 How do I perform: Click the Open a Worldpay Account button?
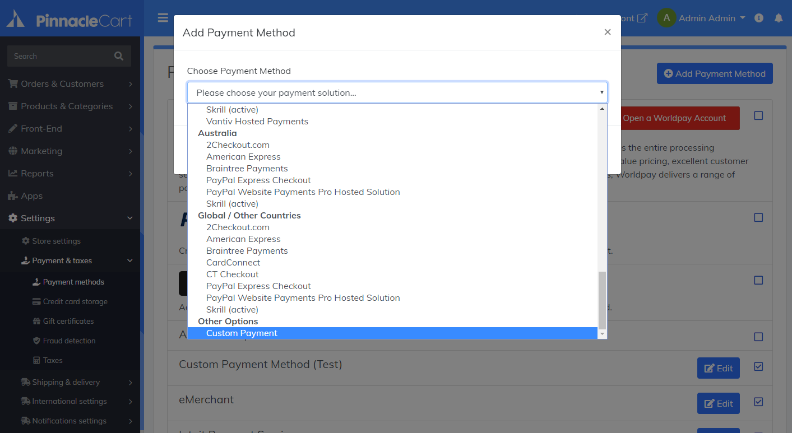(674, 118)
